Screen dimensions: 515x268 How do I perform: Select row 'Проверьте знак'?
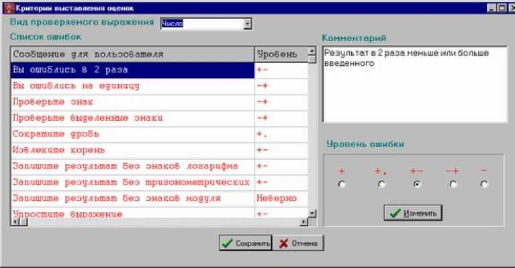pyautogui.click(x=160, y=102)
